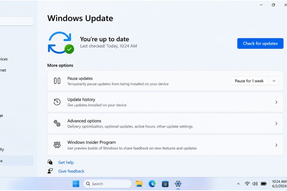The width and height of the screenshot is (287, 191).
Task: Minimize the Settings window
Action: 261,5
